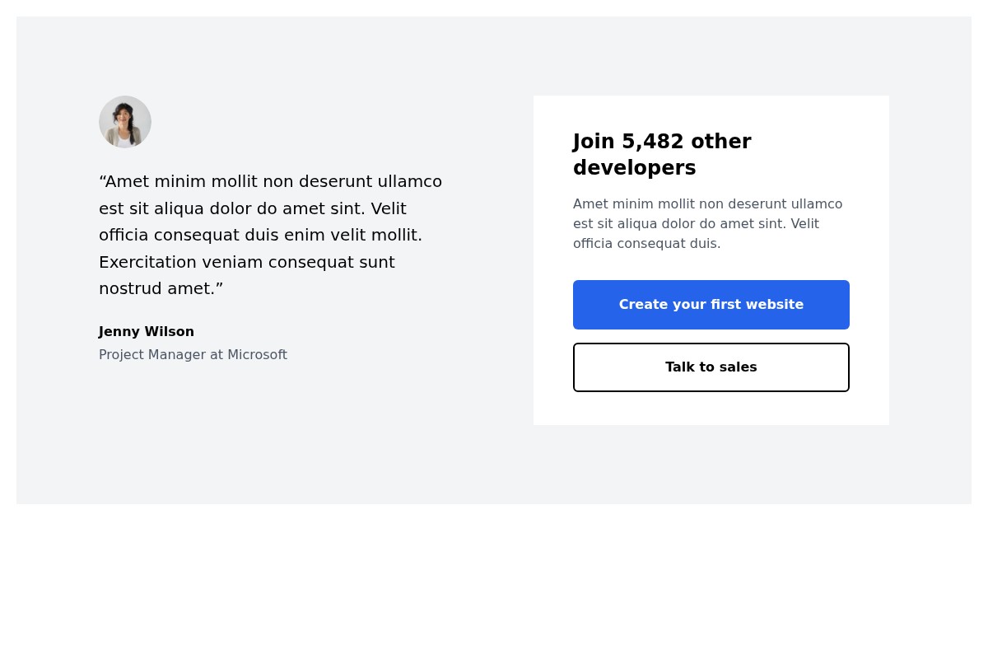Image resolution: width=988 pixels, height=659 pixels.
Task: Click the number "5,482" in the heading
Action: click(x=653, y=142)
